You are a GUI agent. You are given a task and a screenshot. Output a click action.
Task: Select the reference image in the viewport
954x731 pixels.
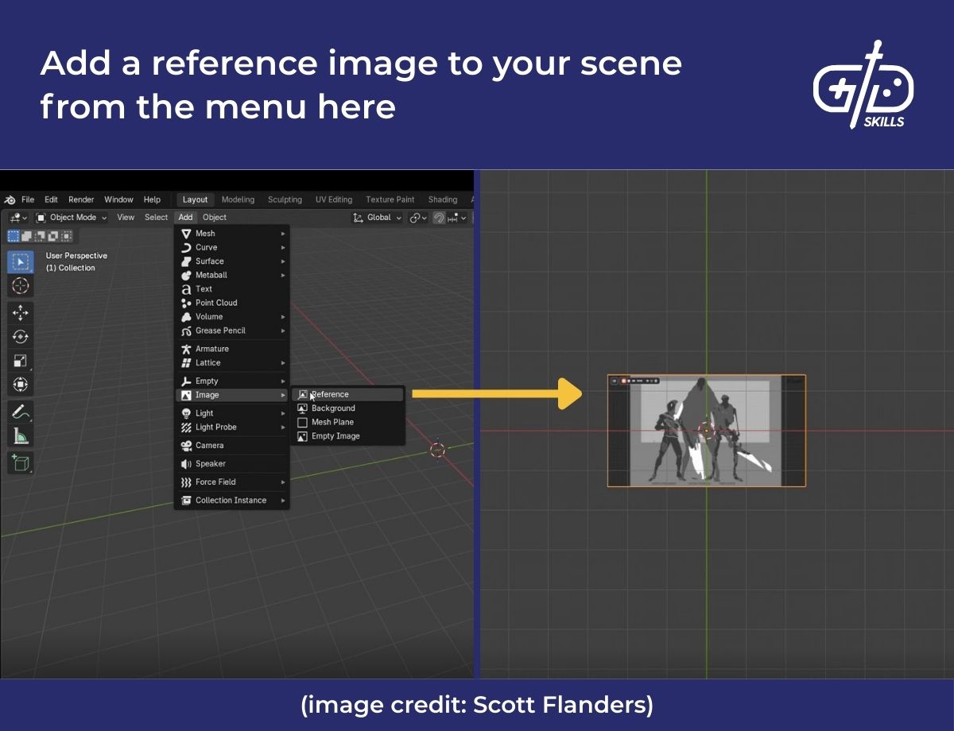tap(706, 430)
